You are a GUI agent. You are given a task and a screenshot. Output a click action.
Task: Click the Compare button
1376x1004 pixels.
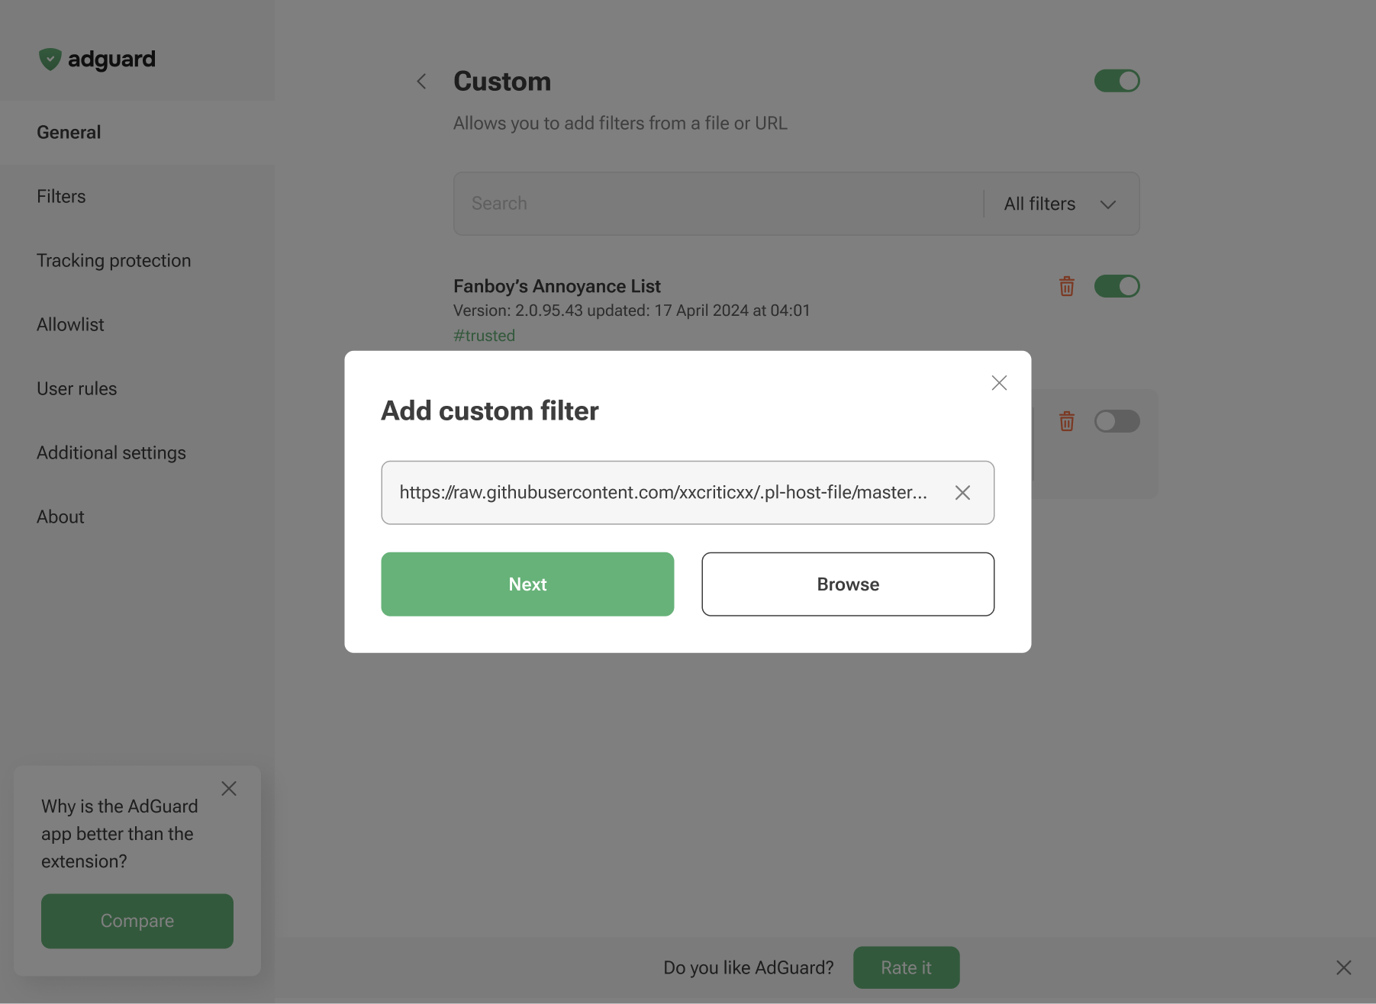click(x=137, y=921)
